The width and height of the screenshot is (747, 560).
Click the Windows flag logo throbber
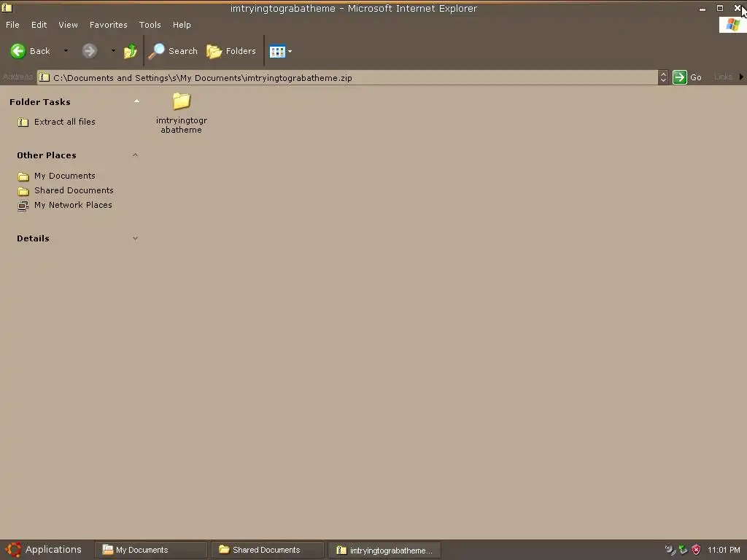[732, 26]
